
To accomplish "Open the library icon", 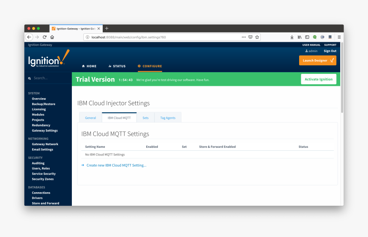I will click(x=300, y=37).
